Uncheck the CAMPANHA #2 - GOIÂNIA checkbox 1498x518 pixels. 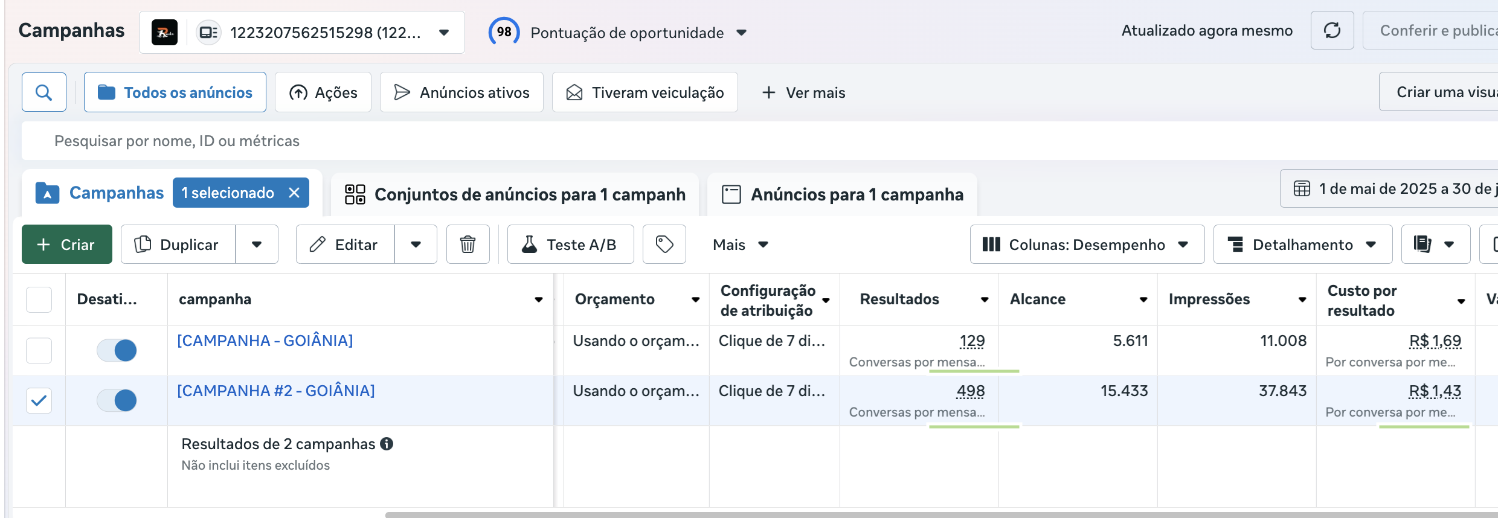click(39, 400)
